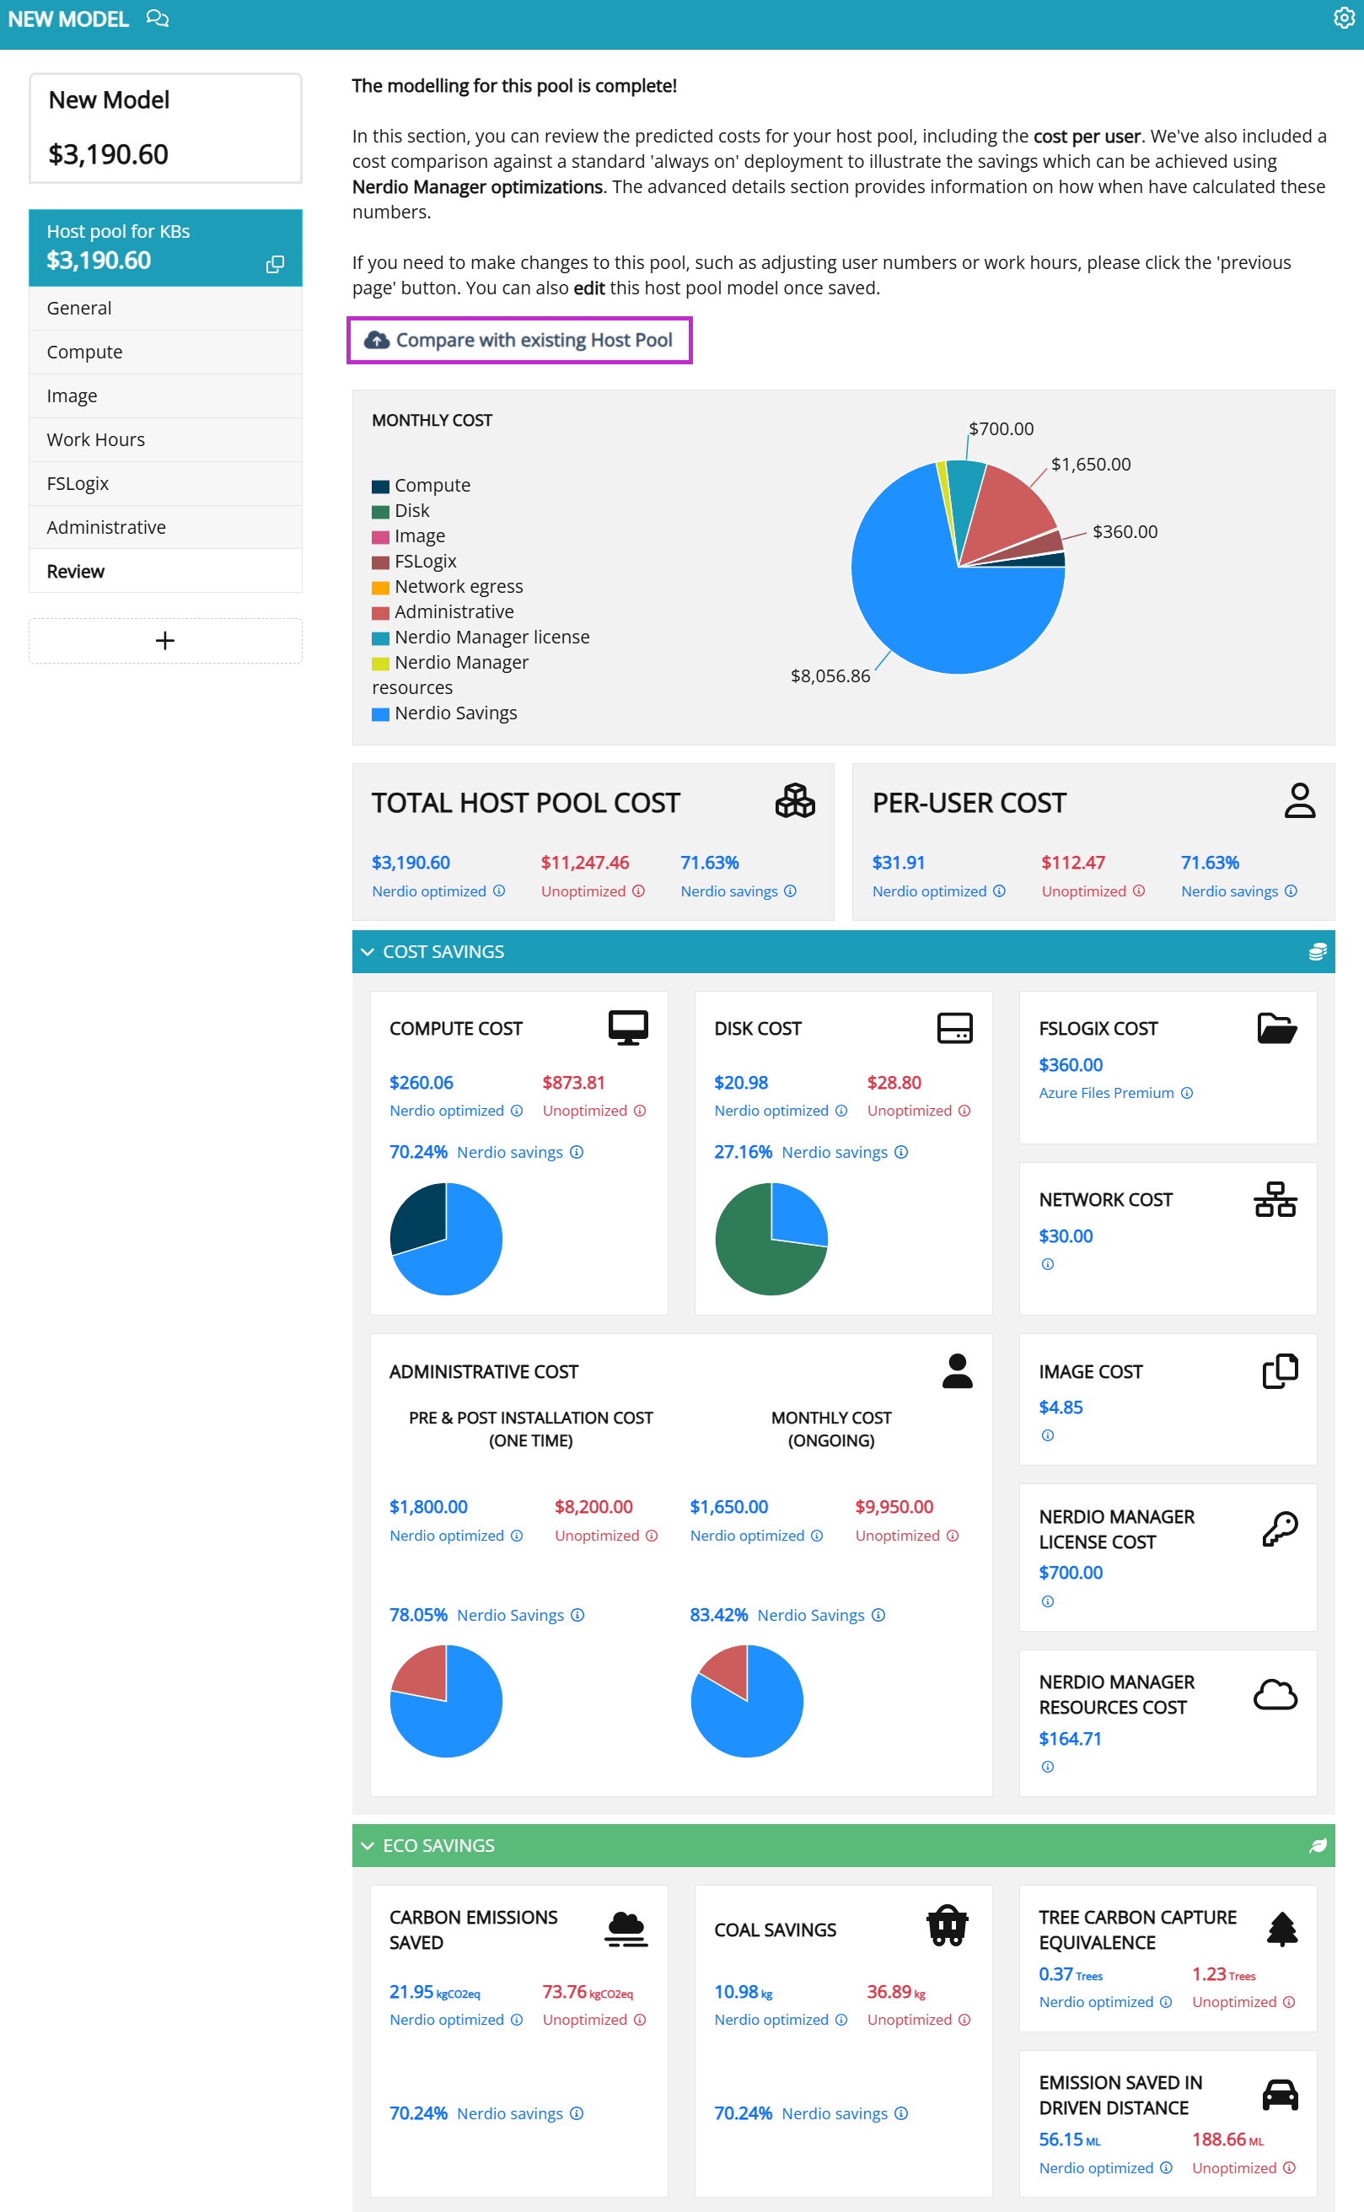Open the General step in the sidebar

pos(165,308)
